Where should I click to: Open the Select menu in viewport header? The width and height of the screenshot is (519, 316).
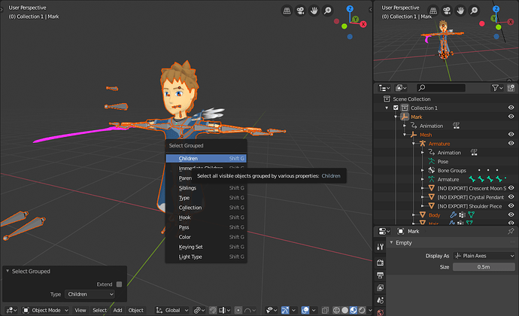(99, 310)
